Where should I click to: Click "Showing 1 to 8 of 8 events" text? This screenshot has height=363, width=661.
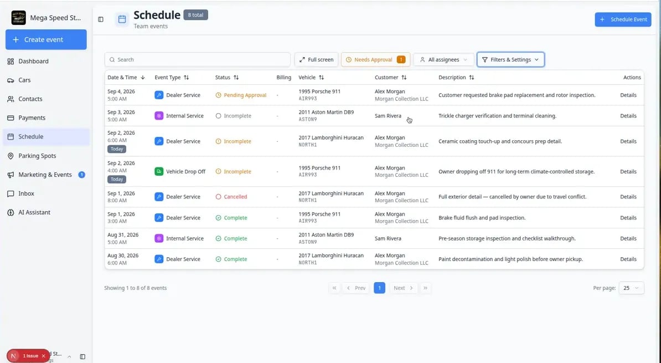tap(135, 288)
